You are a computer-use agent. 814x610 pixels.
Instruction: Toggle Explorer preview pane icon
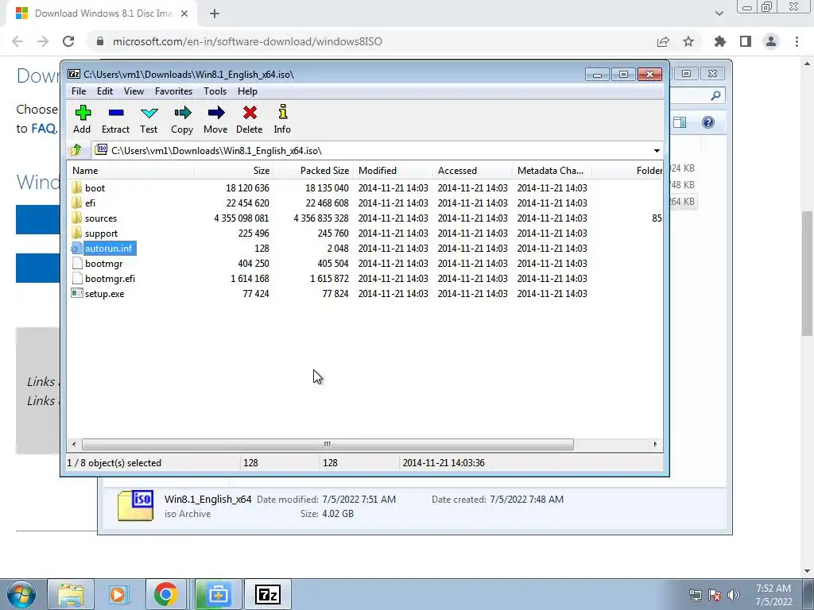(680, 122)
